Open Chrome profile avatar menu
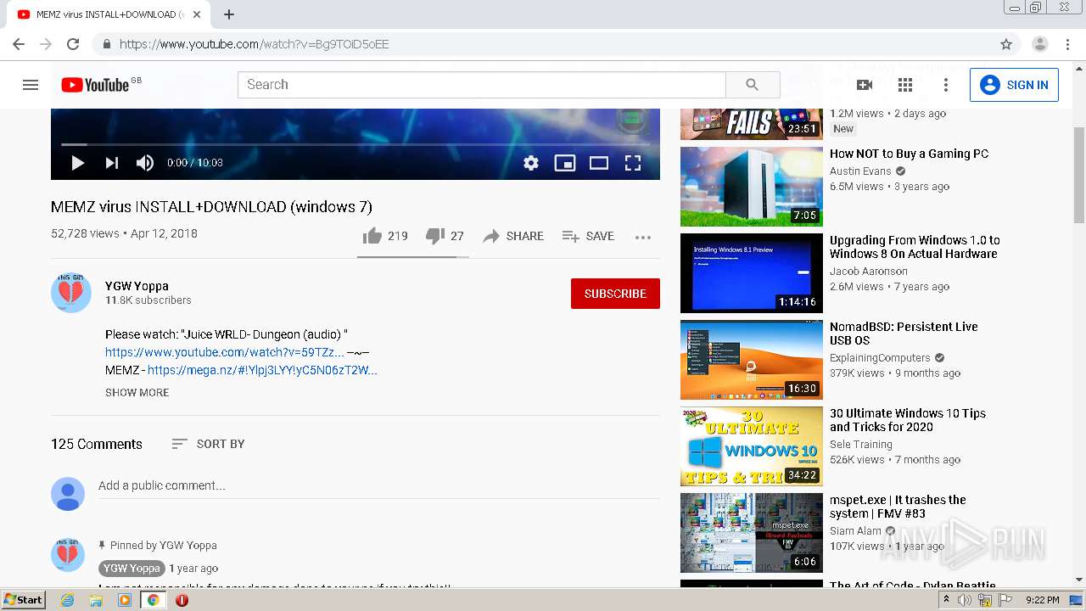Screen dimensions: 1086x611 point(1040,44)
